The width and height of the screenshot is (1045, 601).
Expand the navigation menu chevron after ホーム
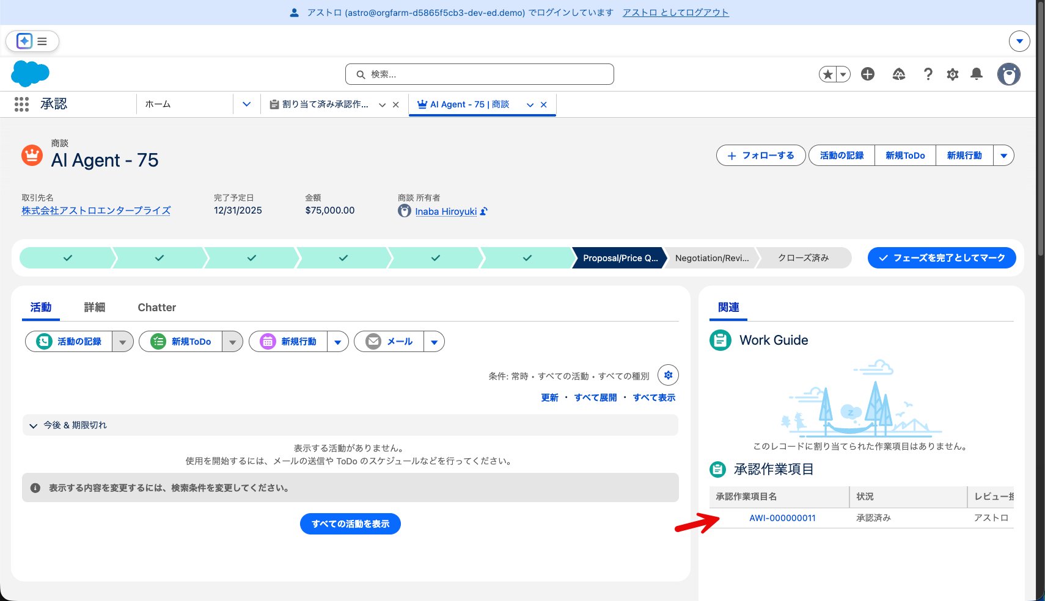point(247,104)
